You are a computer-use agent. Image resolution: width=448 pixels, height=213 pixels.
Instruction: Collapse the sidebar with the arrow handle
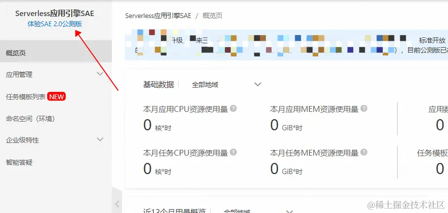117,204
